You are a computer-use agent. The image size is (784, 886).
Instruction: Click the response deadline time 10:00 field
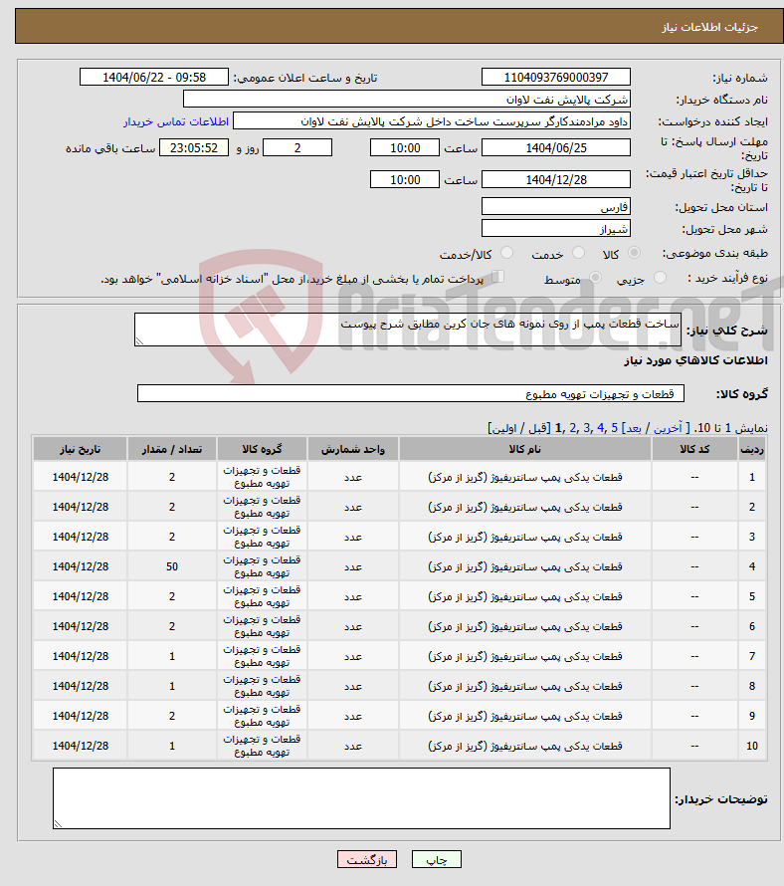point(404,147)
